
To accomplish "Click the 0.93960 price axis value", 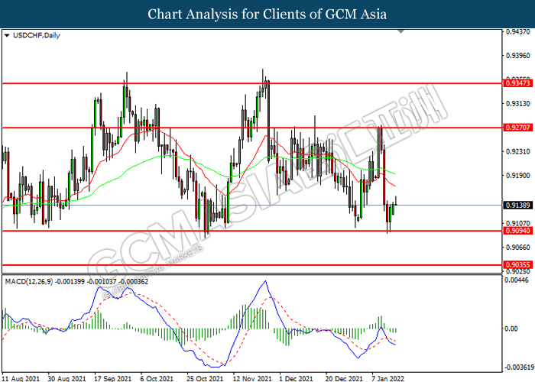I will pyautogui.click(x=518, y=56).
